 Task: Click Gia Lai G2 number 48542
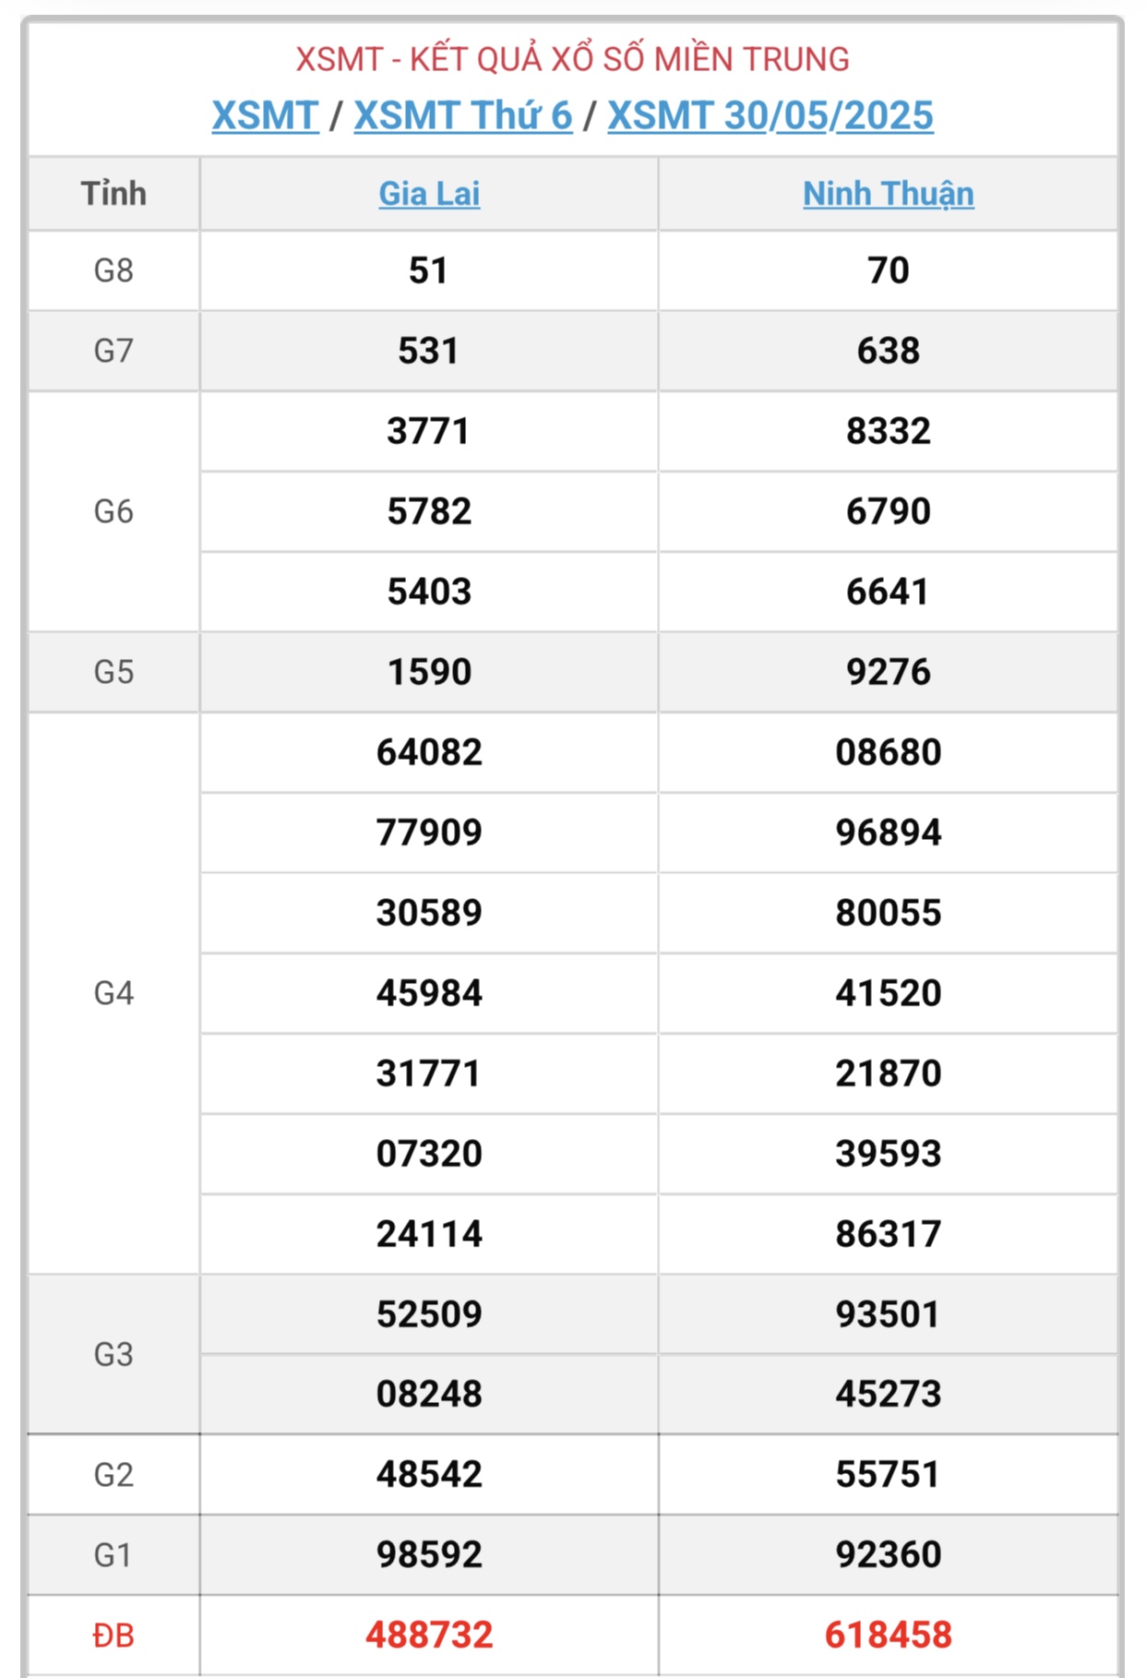pos(429,1474)
